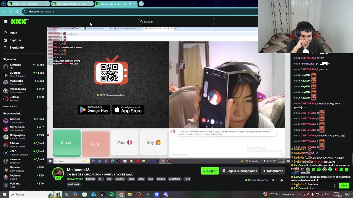Open recommended channel Crisplayboy
Screen dimensions: 353x198
(23, 137)
